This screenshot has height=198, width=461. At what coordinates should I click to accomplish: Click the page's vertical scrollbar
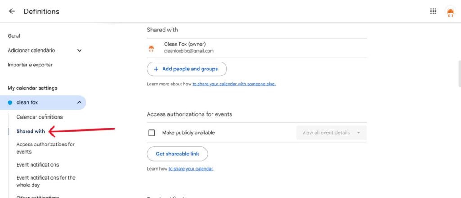tap(460, 73)
